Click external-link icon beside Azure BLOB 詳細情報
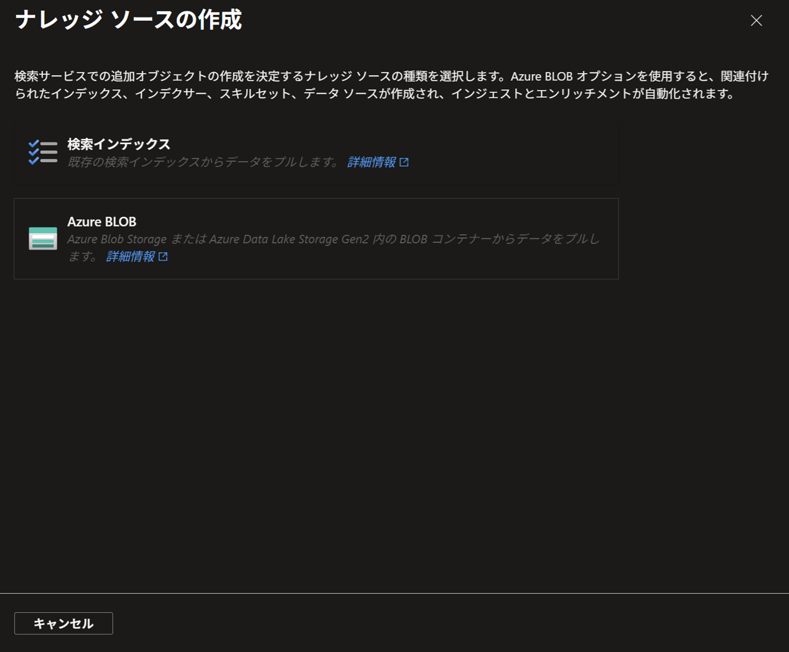The image size is (789, 652). (x=163, y=257)
